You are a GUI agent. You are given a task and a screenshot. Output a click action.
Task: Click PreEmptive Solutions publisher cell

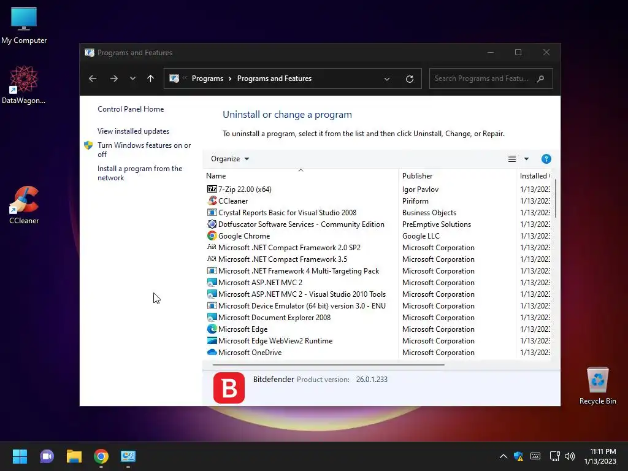(x=437, y=224)
